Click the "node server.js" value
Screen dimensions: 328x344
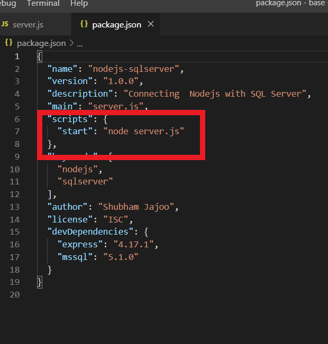[x=144, y=132]
